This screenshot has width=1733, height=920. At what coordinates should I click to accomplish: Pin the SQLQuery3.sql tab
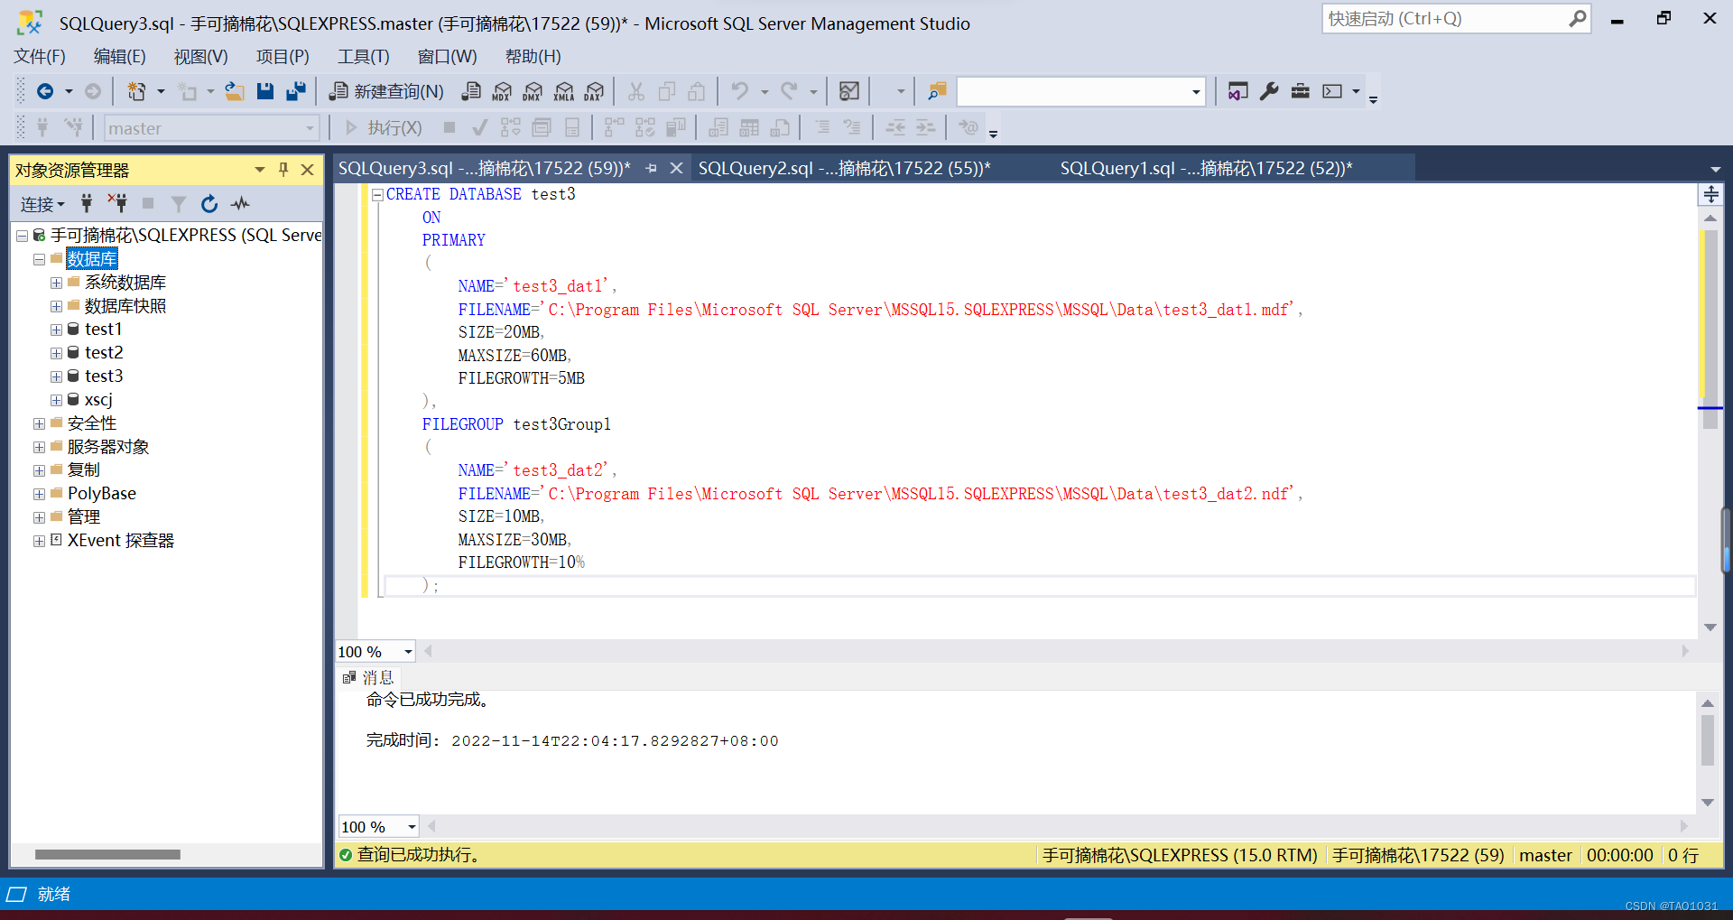651,169
